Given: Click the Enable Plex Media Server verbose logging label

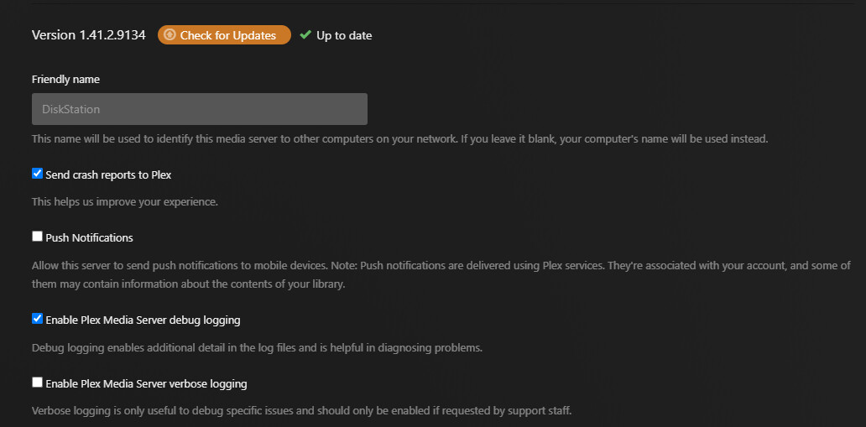Looking at the screenshot, I should pyautogui.click(x=146, y=383).
